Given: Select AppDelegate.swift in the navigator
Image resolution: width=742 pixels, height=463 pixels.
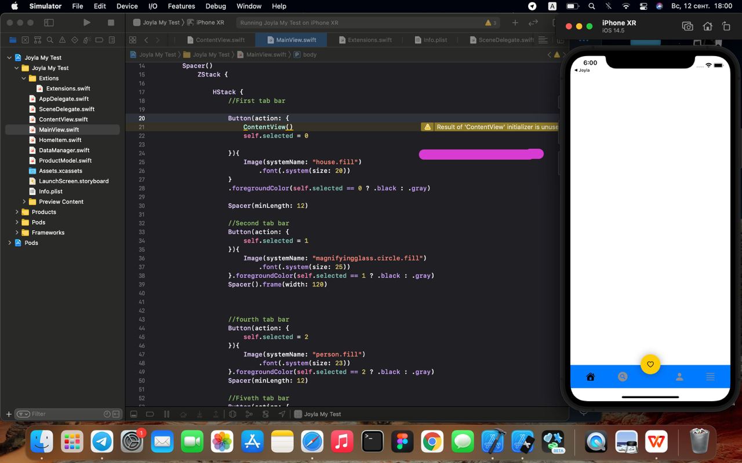Looking at the screenshot, I should 64,99.
